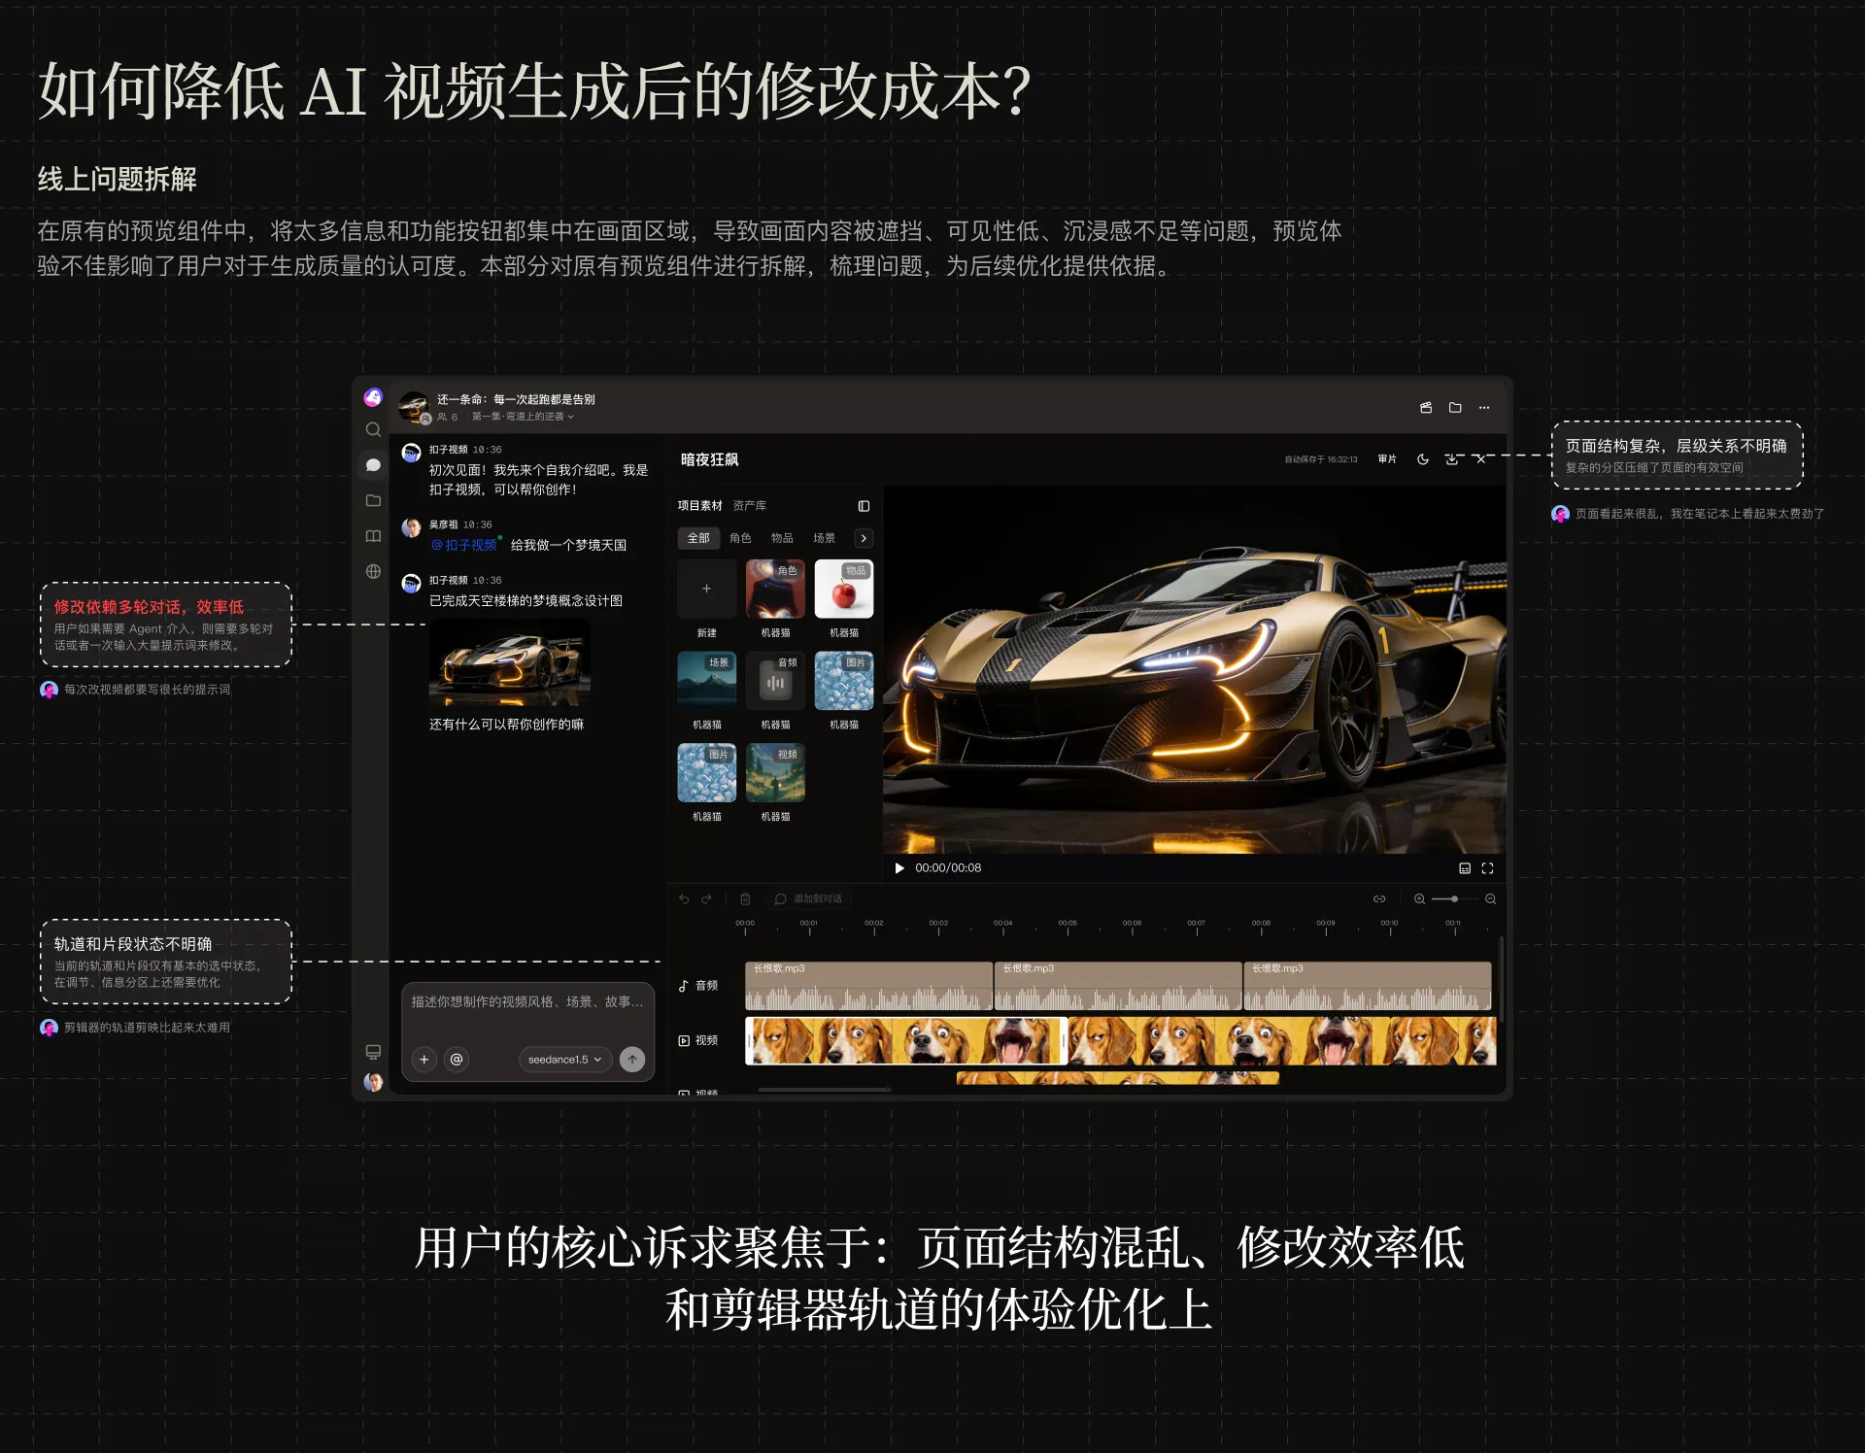This screenshot has height=1453, width=1865.
Task: Click the @扣子视频 mention link in chat
Action: click(464, 545)
